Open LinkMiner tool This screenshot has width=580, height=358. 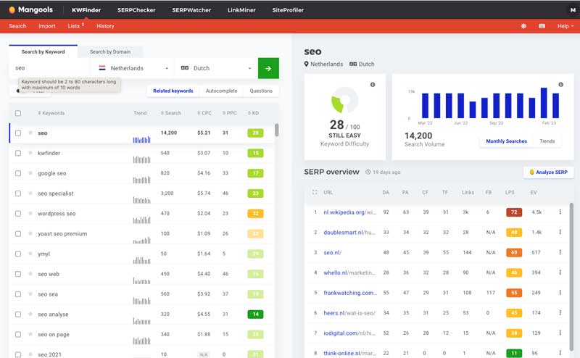pyautogui.click(x=241, y=10)
